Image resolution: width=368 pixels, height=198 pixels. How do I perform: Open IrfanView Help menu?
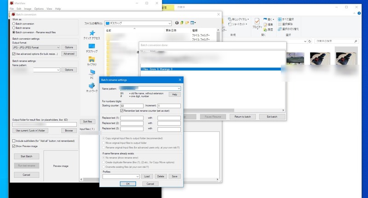tap(58, 9)
